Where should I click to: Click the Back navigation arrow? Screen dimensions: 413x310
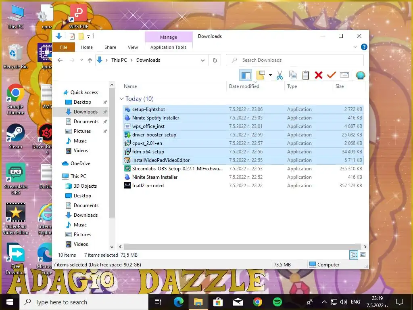(x=60, y=61)
